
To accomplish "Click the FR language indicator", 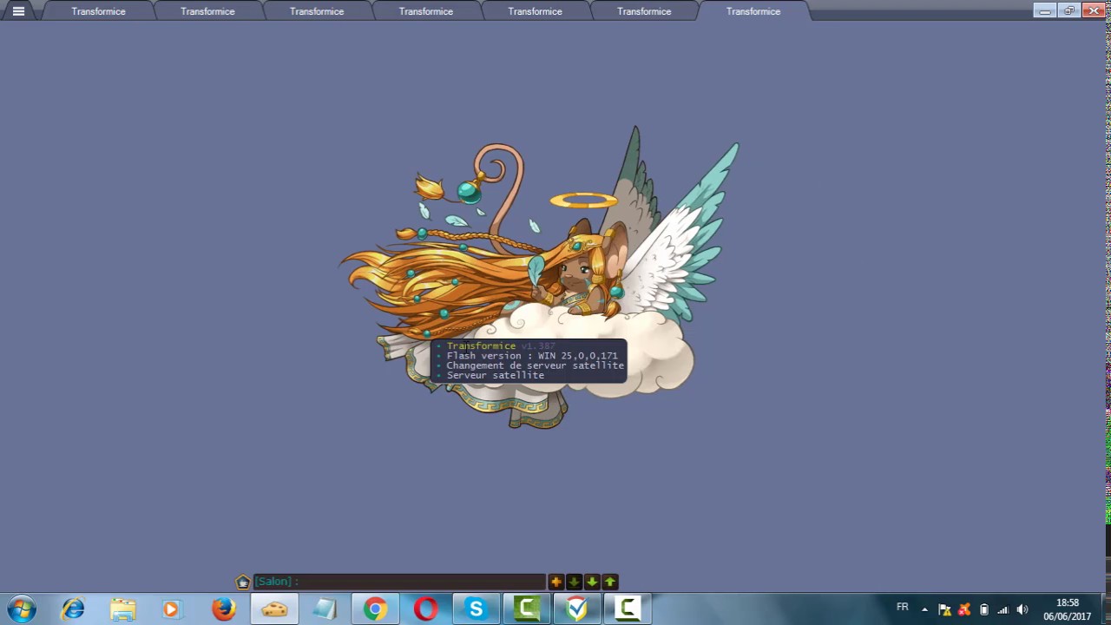I will (903, 608).
